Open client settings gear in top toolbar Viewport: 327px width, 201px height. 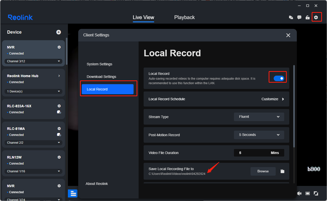click(316, 17)
